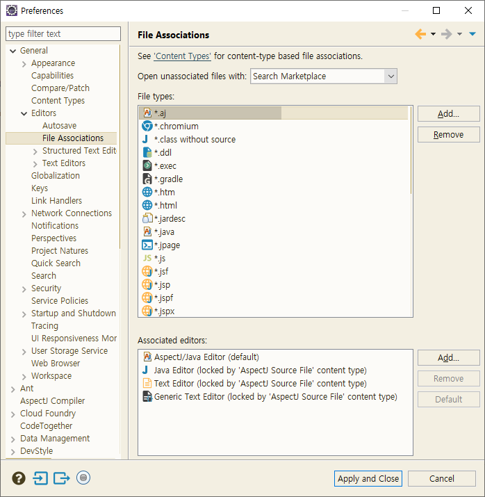Collapse the General tree node
Viewport: 485px width, 497px height.
tap(13, 51)
